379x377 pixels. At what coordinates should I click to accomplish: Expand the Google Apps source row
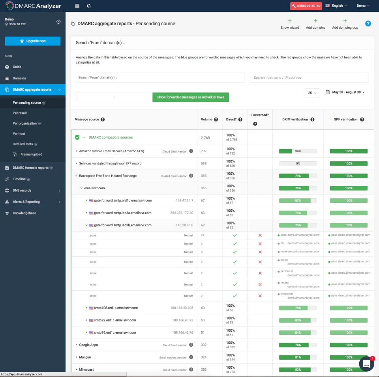pyautogui.click(x=76, y=345)
